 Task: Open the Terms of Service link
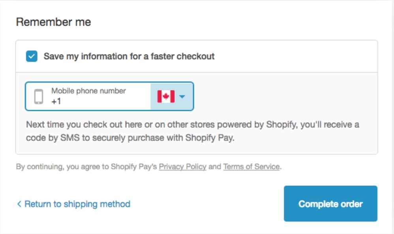251,167
